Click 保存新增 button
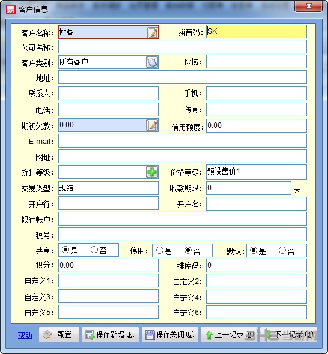This screenshot has width=328, height=354. (110, 334)
